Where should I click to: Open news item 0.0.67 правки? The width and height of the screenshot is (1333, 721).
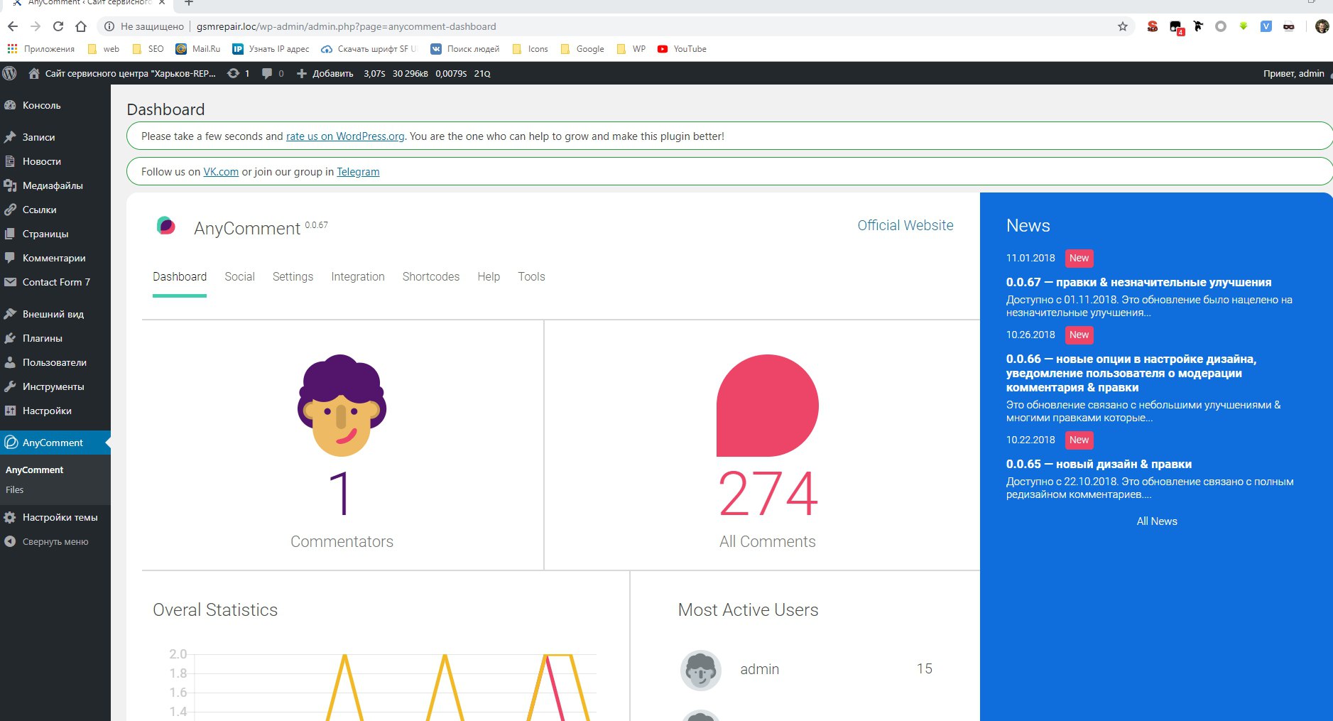click(1138, 282)
